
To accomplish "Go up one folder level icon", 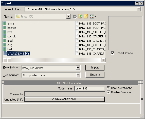I will point(80,16).
